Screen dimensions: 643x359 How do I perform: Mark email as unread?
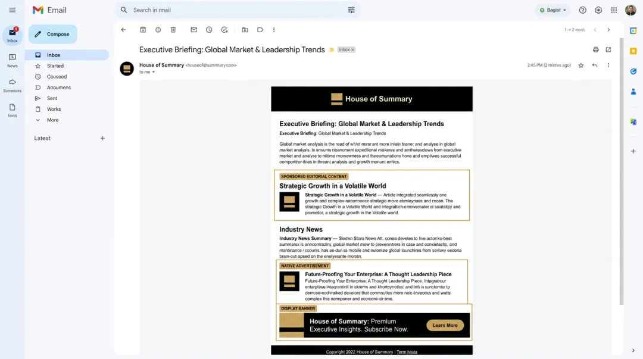coord(194,30)
